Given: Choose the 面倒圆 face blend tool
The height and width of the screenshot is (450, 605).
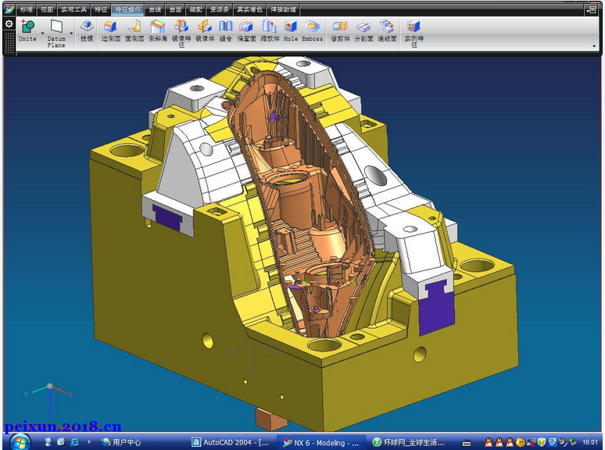Looking at the screenshot, I should point(134,30).
